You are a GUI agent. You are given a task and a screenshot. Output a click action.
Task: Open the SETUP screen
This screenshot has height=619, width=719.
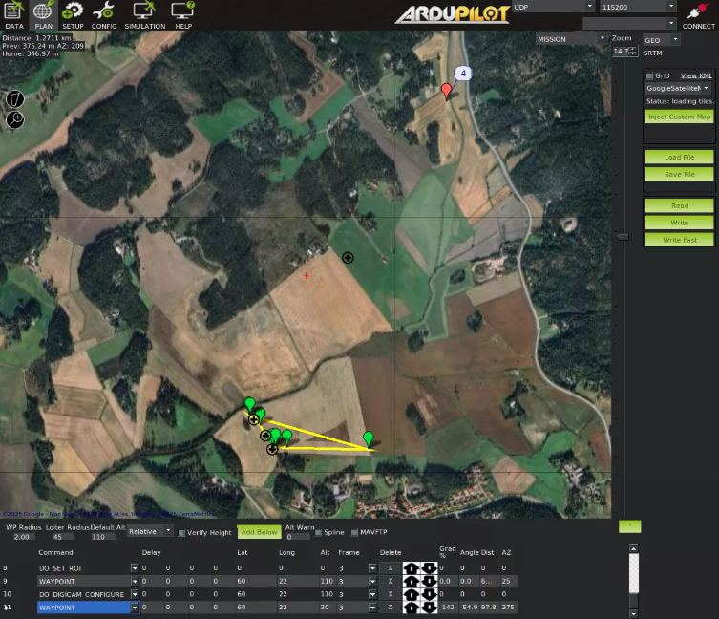(73, 15)
